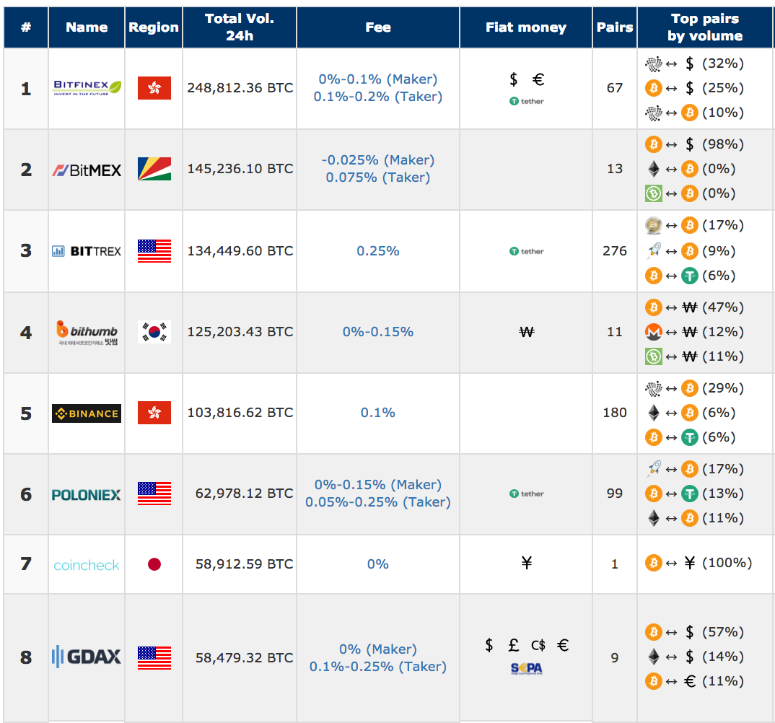
Task: Click the US flag in GDAX row
Action: coord(154,658)
